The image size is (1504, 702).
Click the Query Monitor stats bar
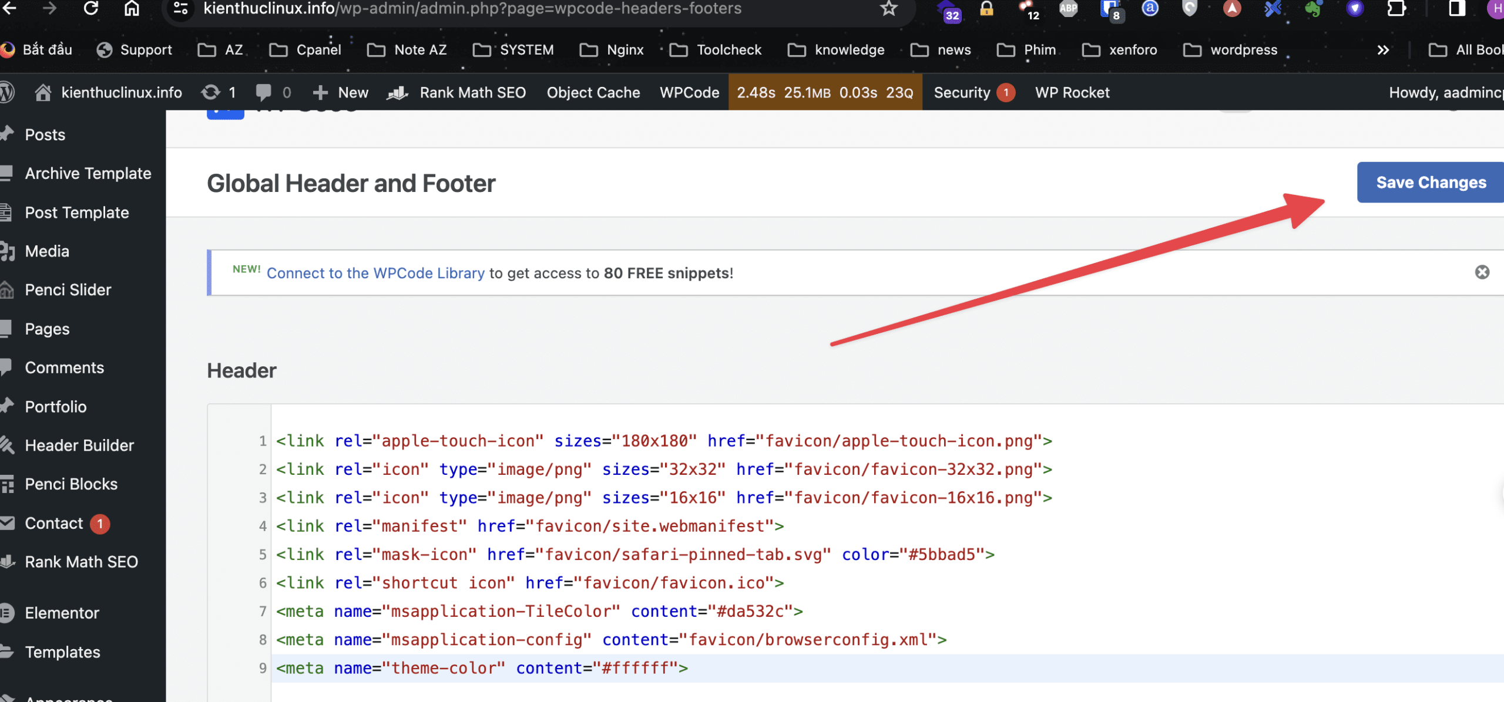click(824, 93)
